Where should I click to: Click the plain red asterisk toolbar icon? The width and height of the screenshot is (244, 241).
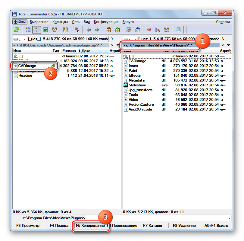point(149,30)
